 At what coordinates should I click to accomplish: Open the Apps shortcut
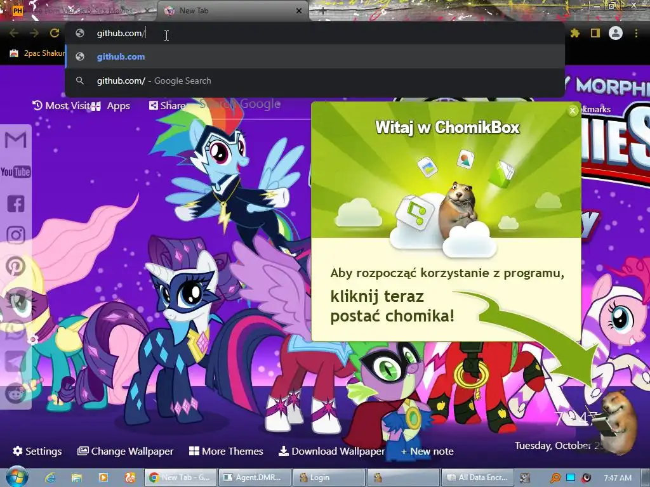110,106
